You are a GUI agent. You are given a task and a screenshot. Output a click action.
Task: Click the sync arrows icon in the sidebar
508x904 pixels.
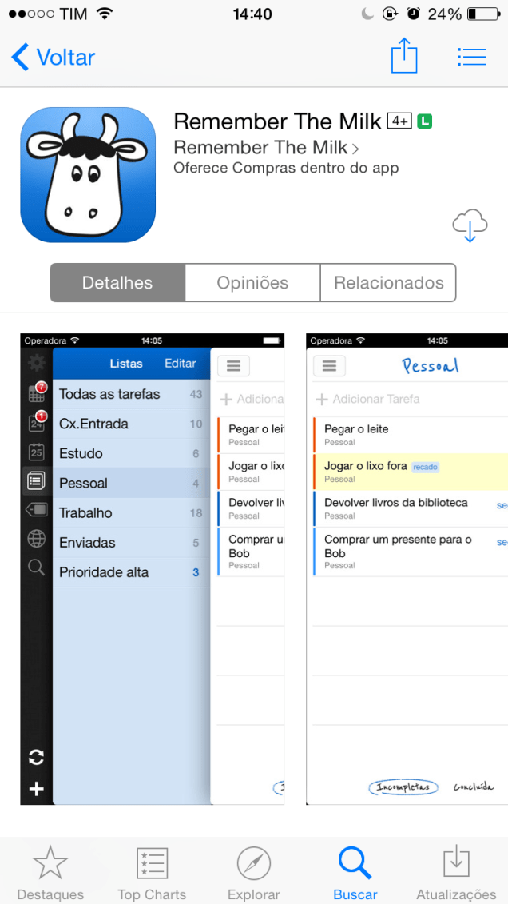click(36, 758)
